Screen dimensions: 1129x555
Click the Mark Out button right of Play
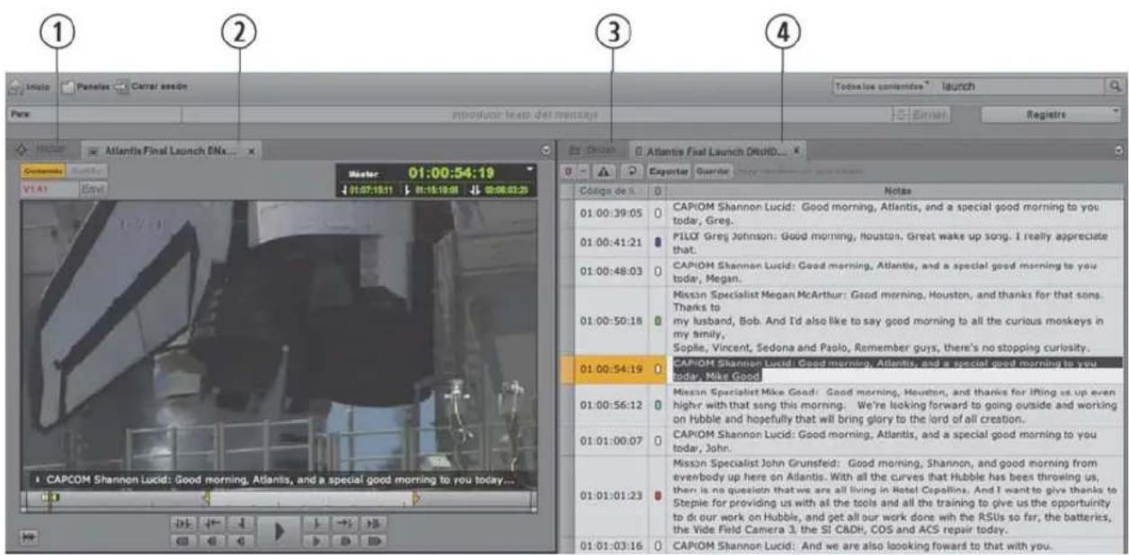point(317,524)
